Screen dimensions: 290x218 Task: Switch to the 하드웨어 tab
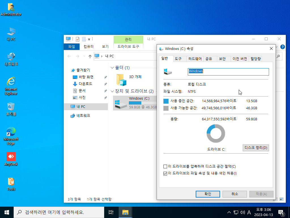pyautogui.click(x=195, y=59)
